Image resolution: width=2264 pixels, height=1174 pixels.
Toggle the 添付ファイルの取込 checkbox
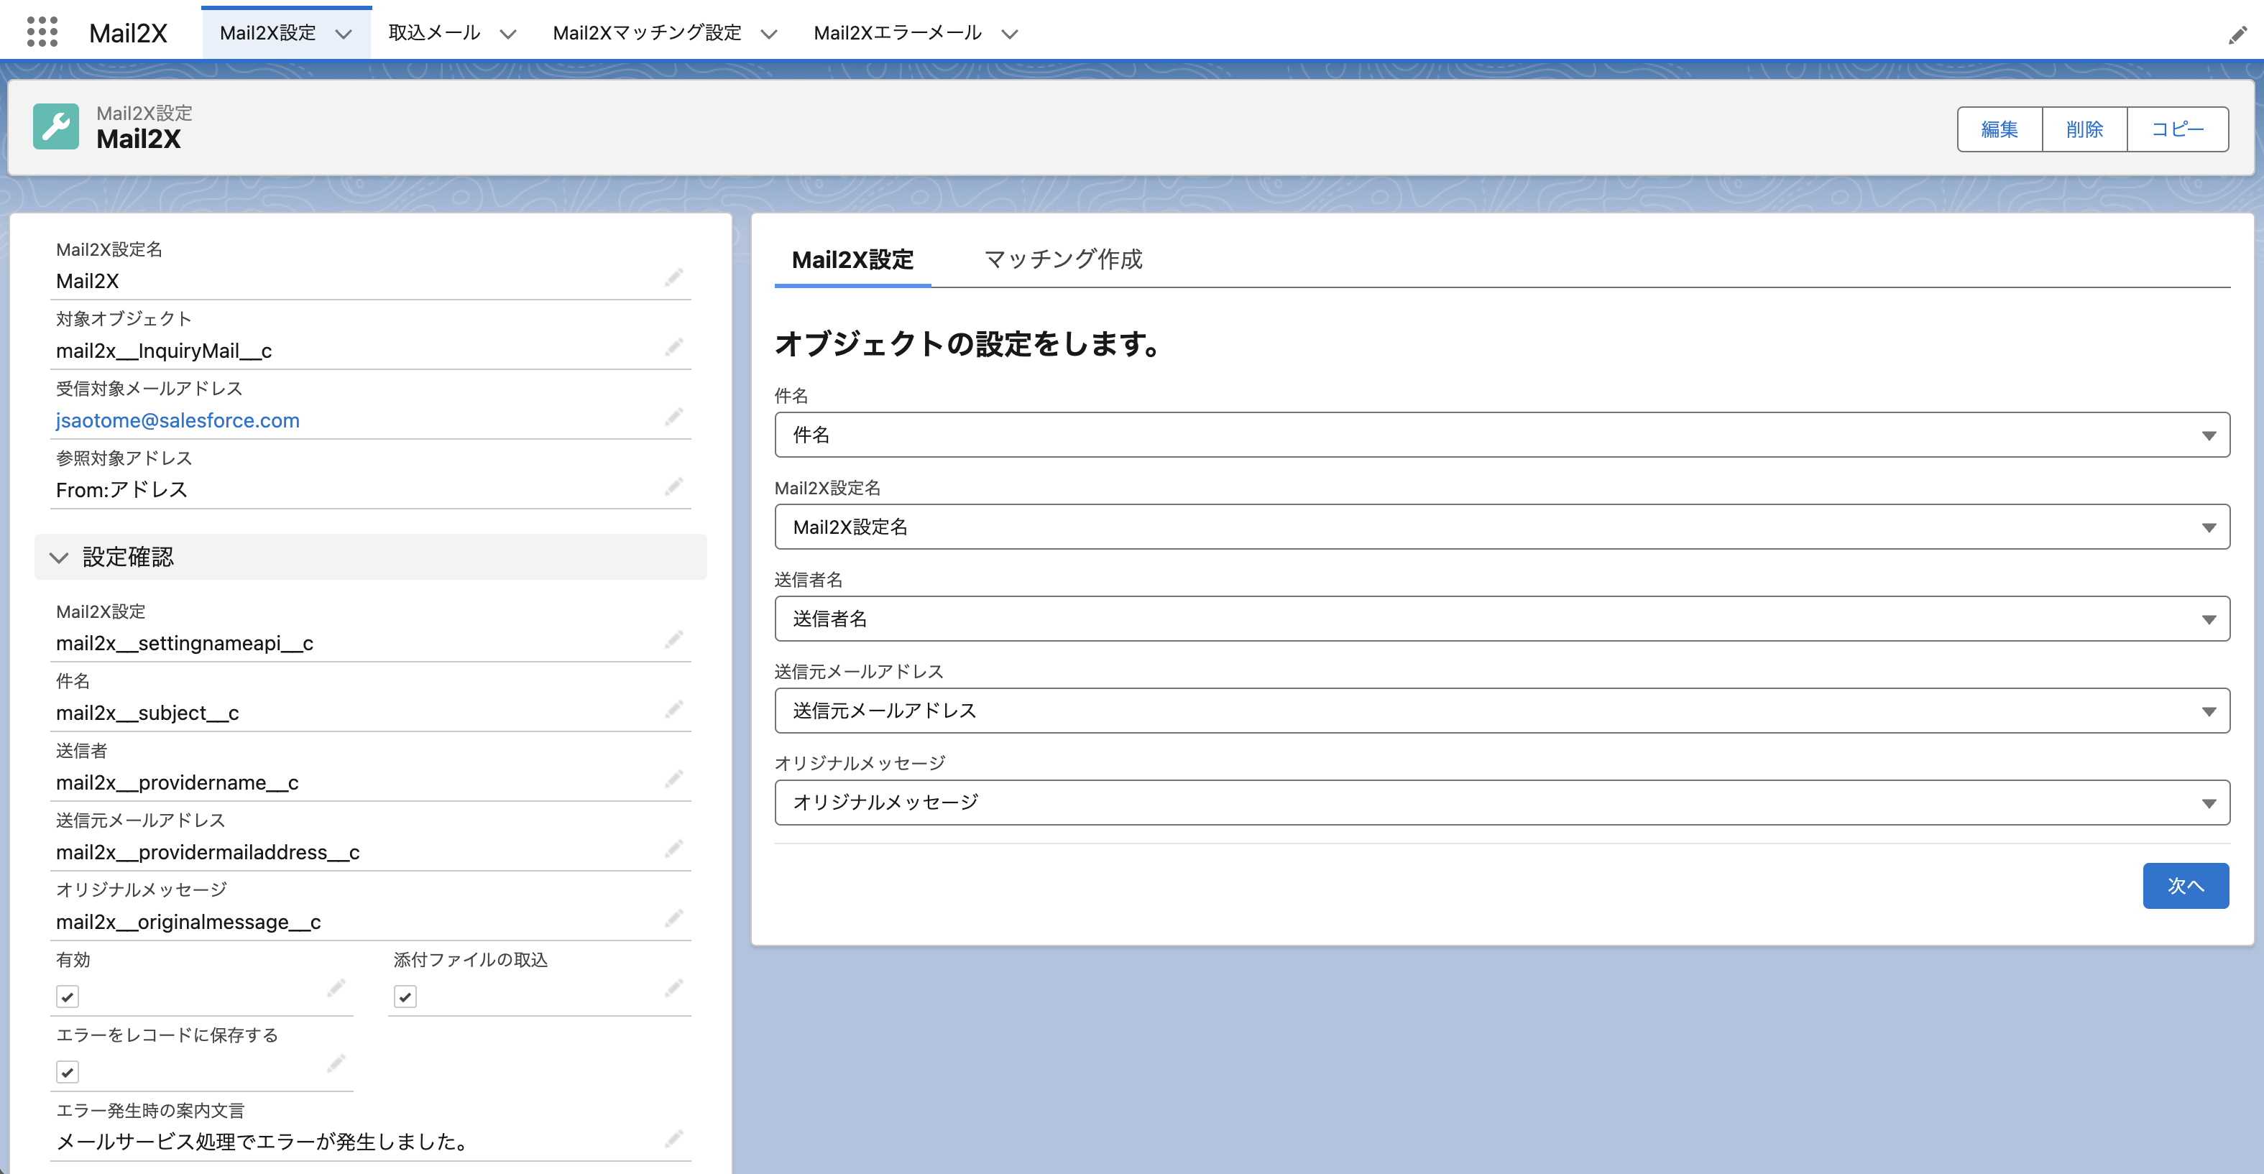405,997
